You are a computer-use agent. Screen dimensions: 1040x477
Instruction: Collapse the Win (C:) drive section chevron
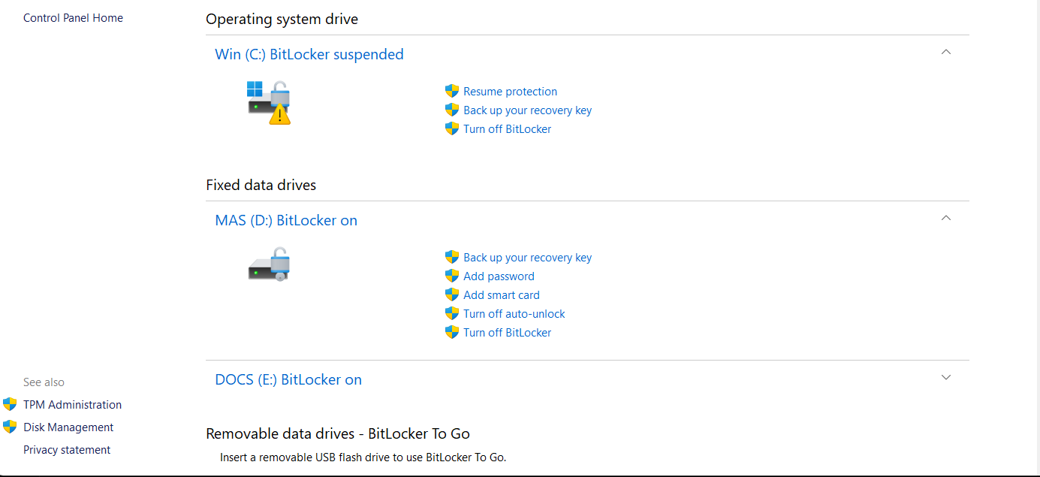pyautogui.click(x=946, y=52)
